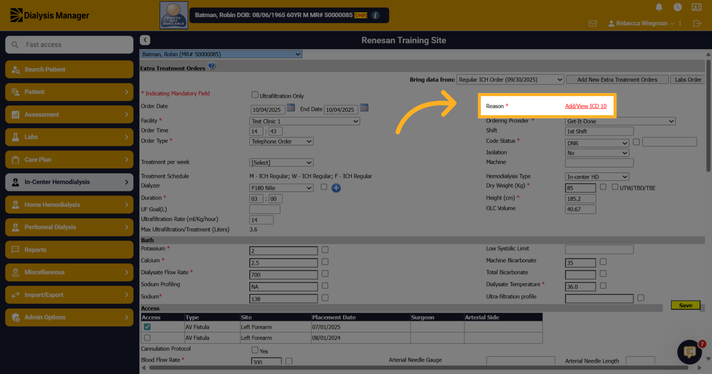This screenshot has width=712, height=374.
Task: Click the Search Patient sidebar item
Action: pyautogui.click(x=69, y=69)
